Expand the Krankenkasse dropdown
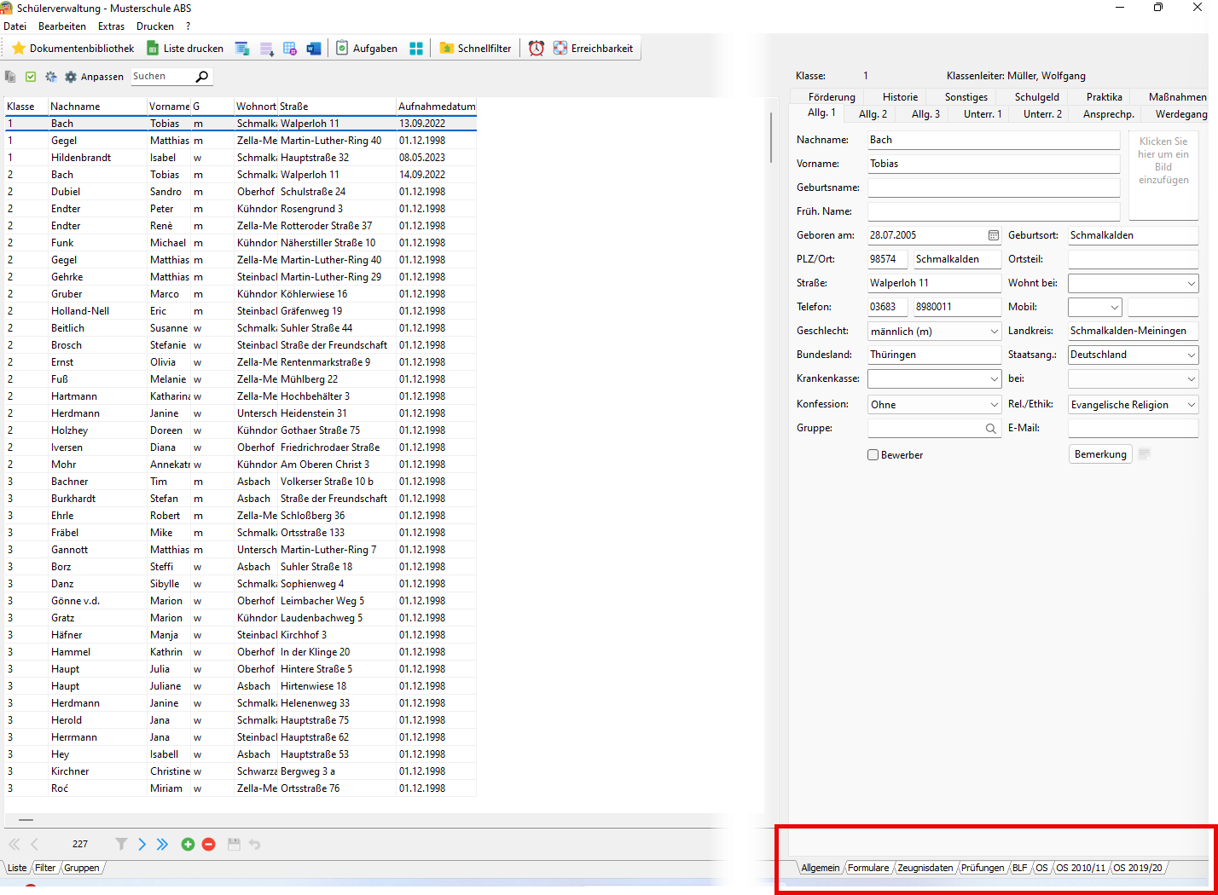This screenshot has width=1218, height=895. (994, 378)
